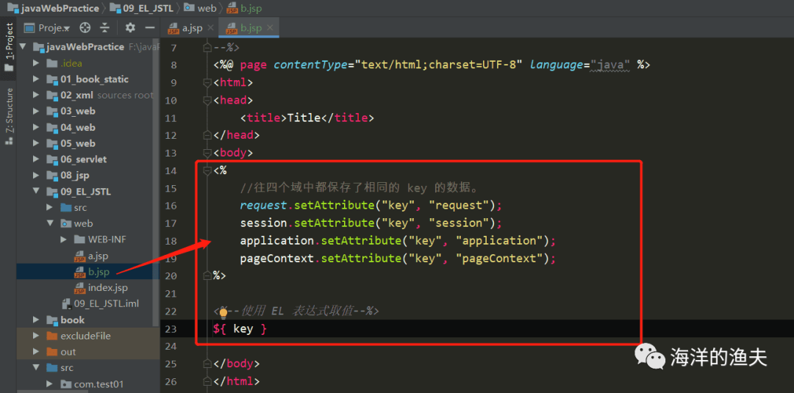
Task: Hide the Project panel with minus icon
Action: coord(149,28)
